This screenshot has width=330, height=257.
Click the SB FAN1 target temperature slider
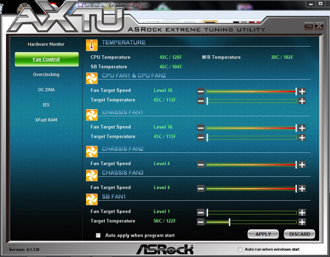(x=251, y=222)
